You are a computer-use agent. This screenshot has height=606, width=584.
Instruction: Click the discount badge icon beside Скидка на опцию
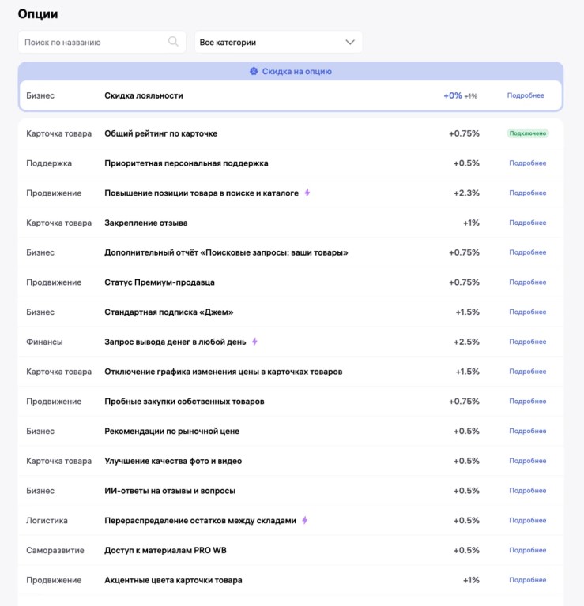(254, 71)
